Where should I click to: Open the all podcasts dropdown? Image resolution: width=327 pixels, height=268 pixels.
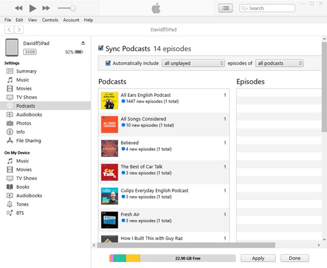click(x=279, y=63)
